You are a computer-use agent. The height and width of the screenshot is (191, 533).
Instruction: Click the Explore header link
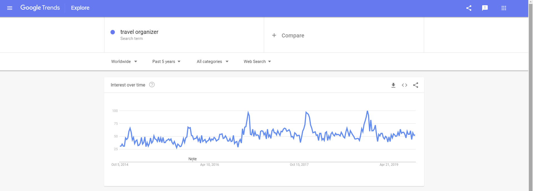tap(80, 8)
